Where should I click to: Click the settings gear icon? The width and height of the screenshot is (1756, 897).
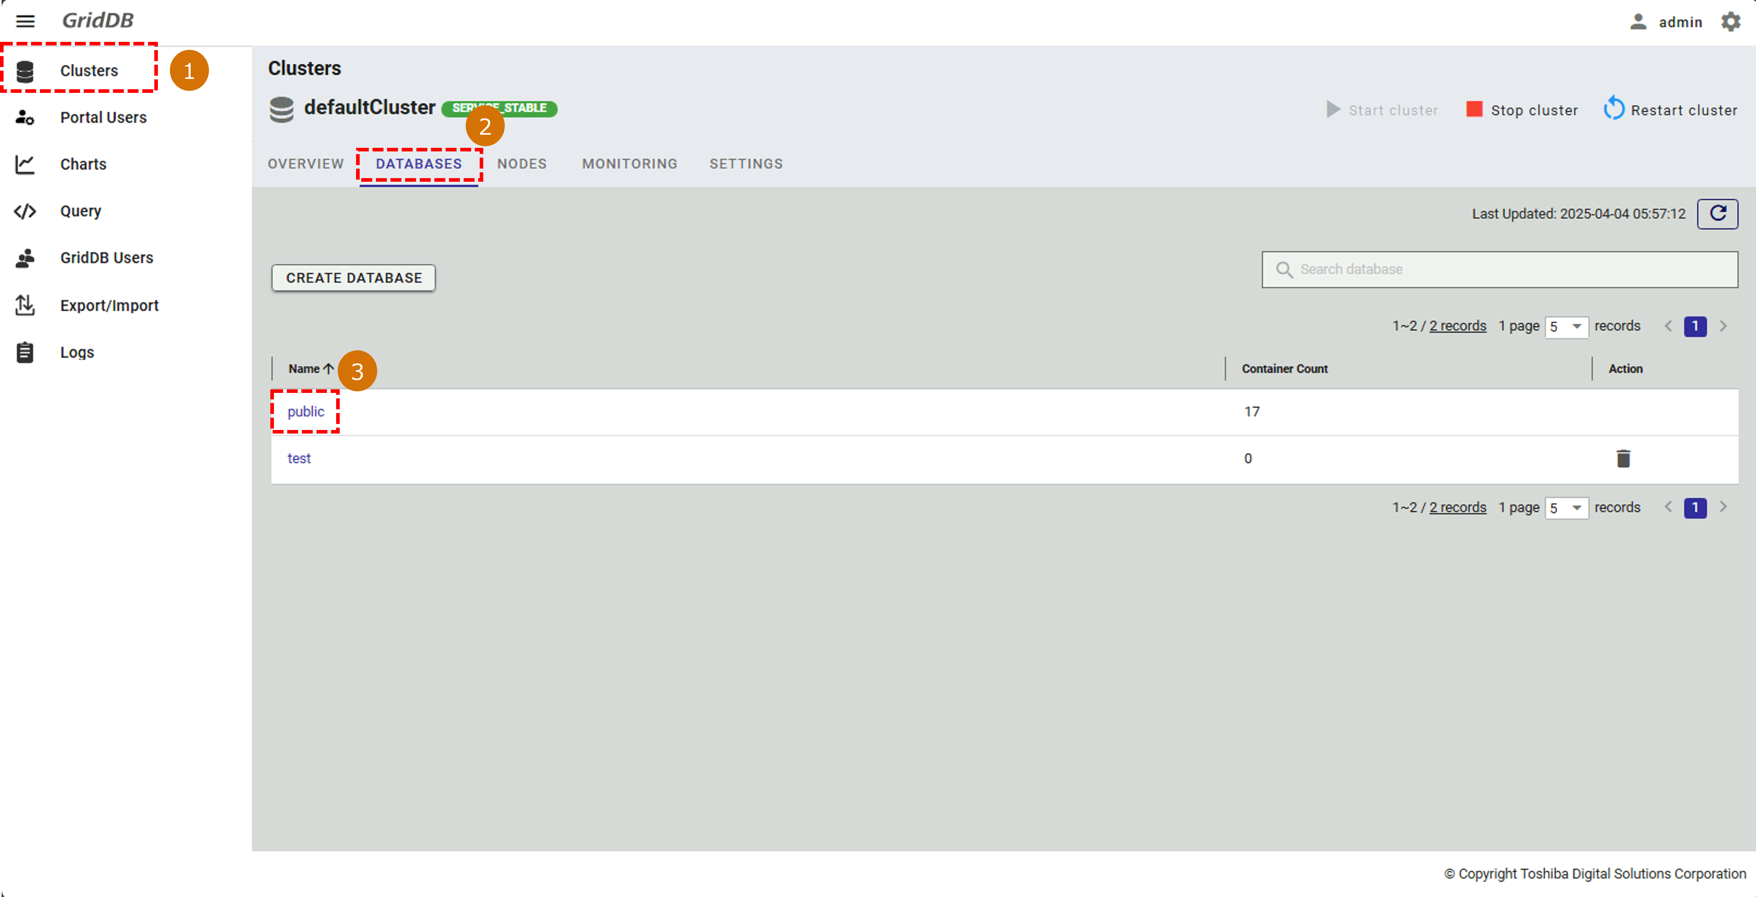pyautogui.click(x=1730, y=22)
